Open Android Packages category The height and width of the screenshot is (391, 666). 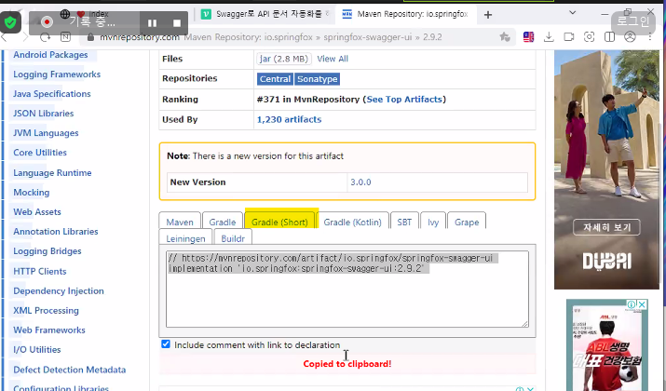coord(50,55)
